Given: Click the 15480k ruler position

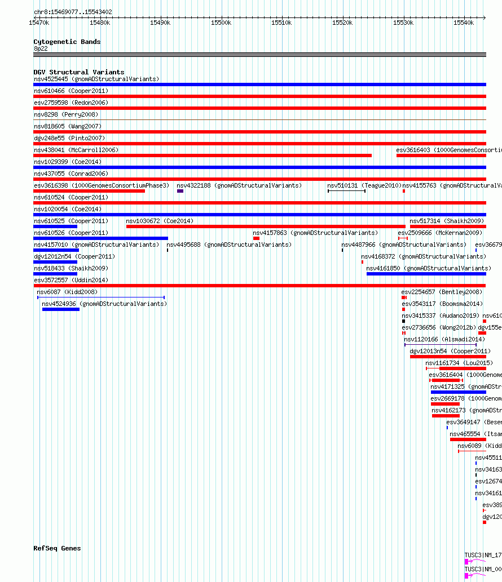Looking at the screenshot, I should 100,23.
